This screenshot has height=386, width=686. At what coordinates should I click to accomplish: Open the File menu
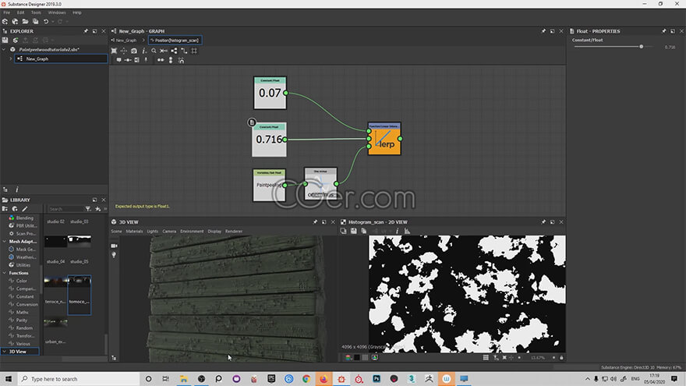pos(6,12)
